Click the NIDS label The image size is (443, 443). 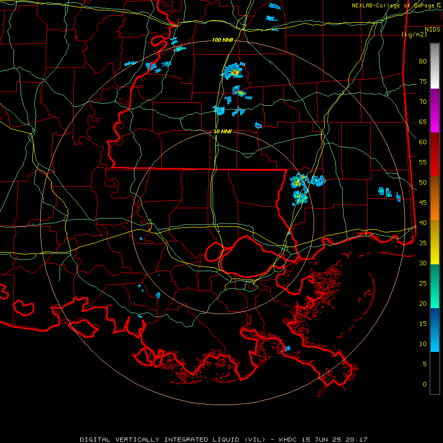(x=432, y=30)
